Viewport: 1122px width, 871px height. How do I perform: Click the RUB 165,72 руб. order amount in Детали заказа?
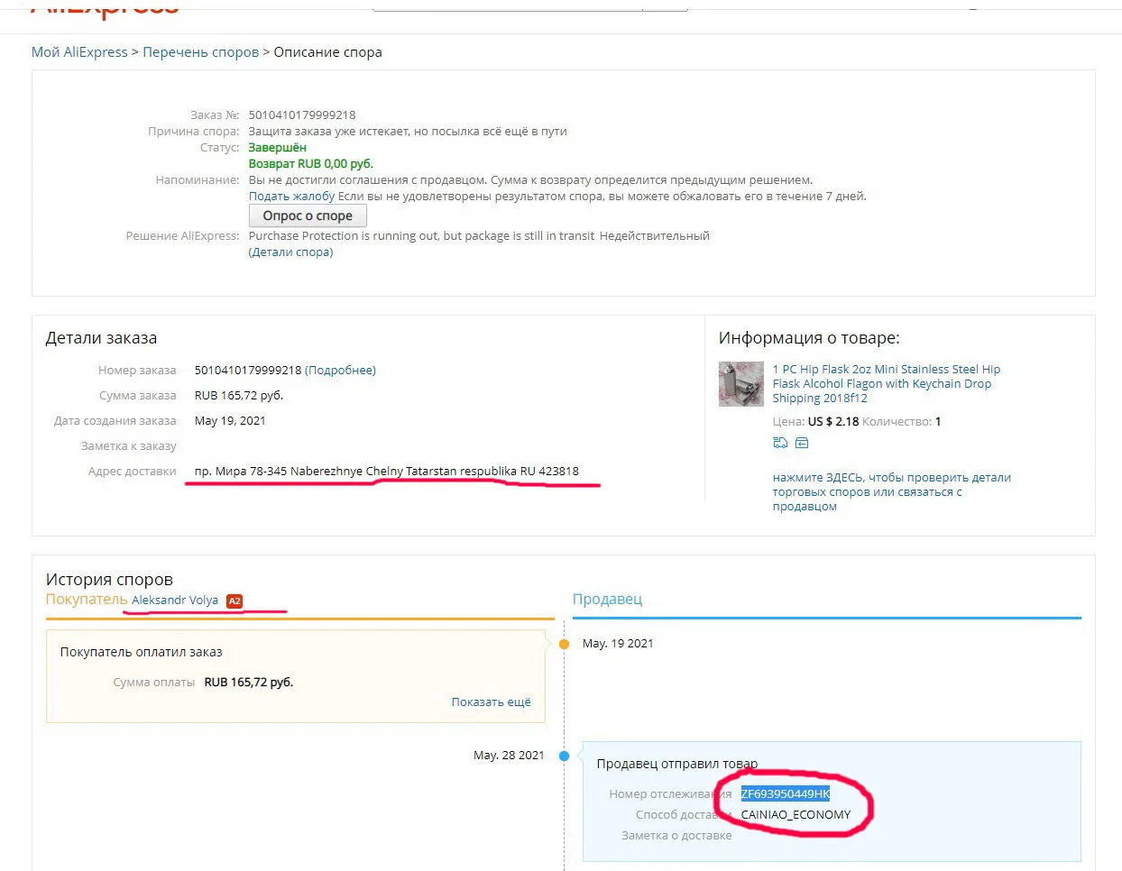239,396
